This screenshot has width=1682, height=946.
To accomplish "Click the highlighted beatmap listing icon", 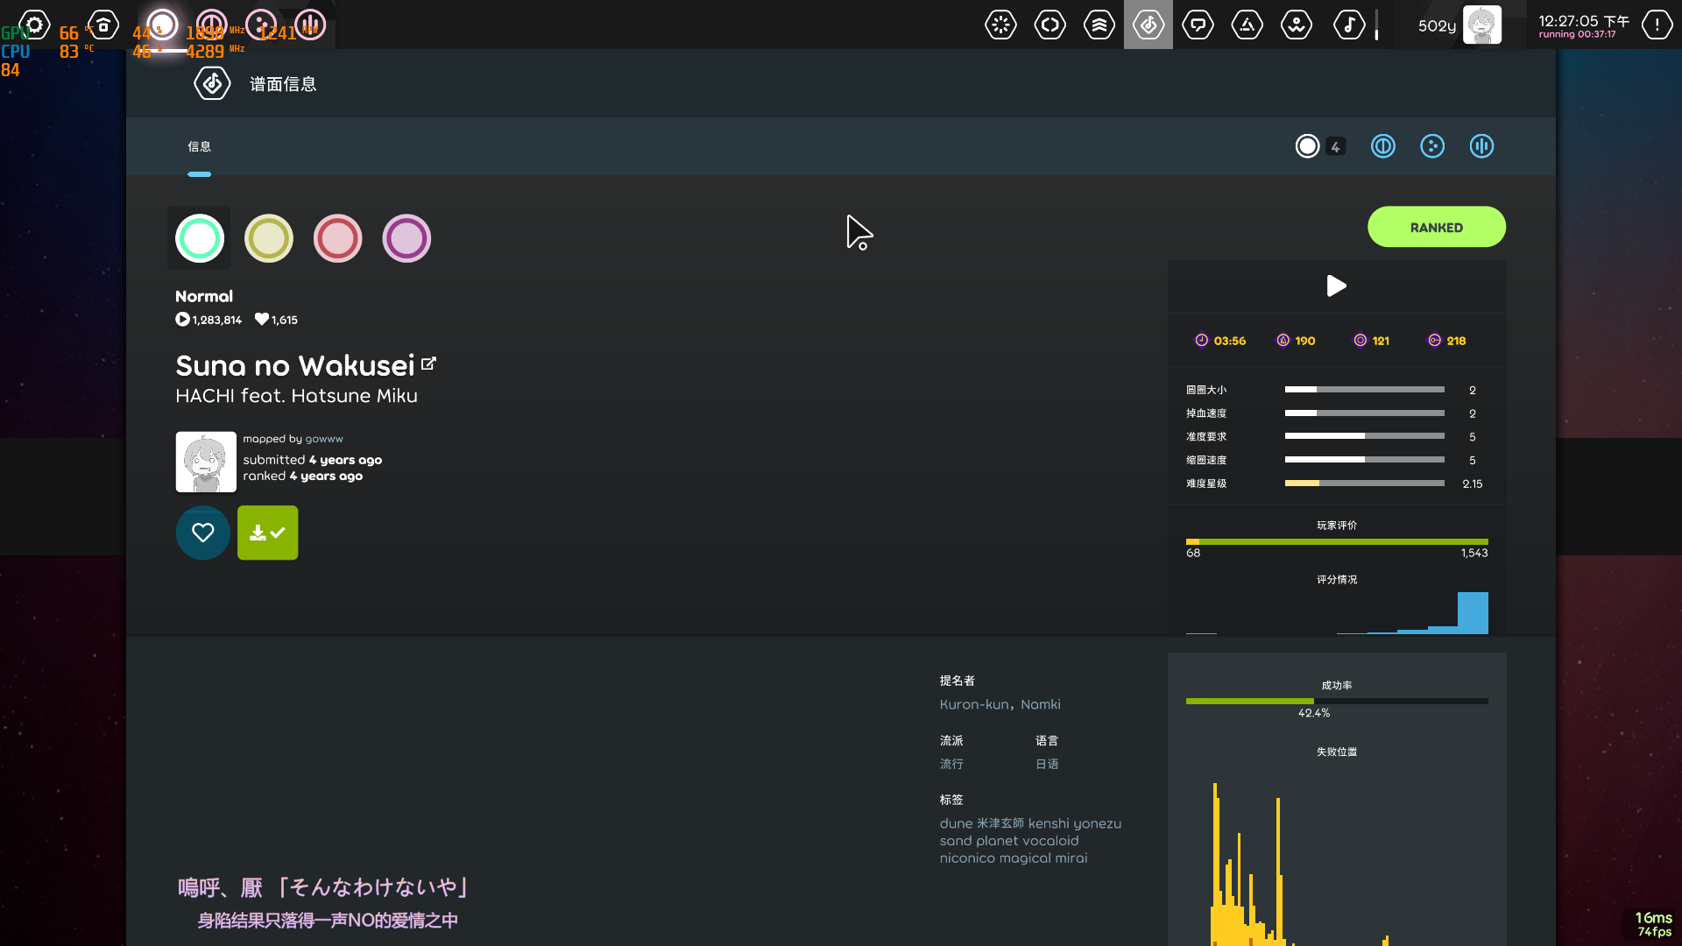I will [1148, 25].
